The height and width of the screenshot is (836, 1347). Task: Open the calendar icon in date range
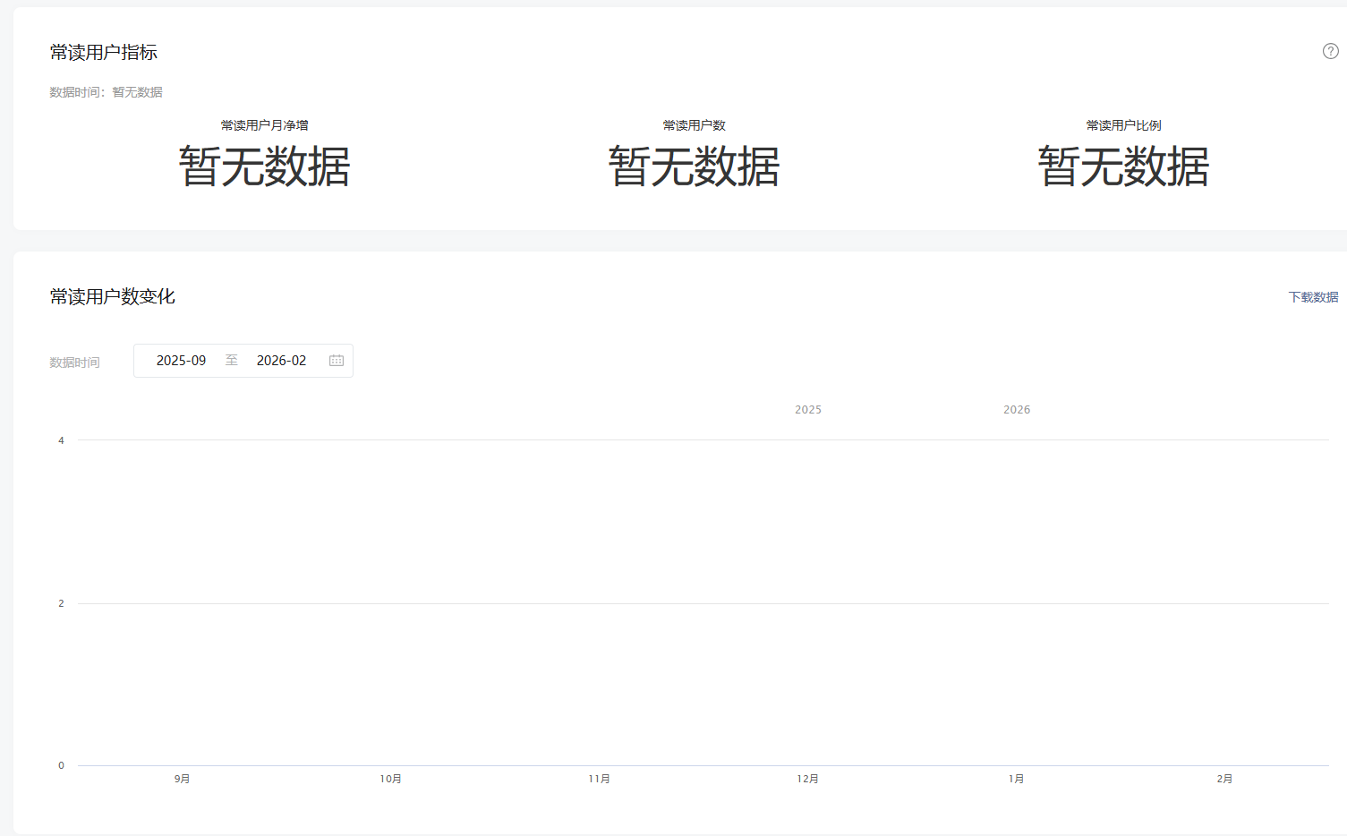pyautogui.click(x=337, y=361)
